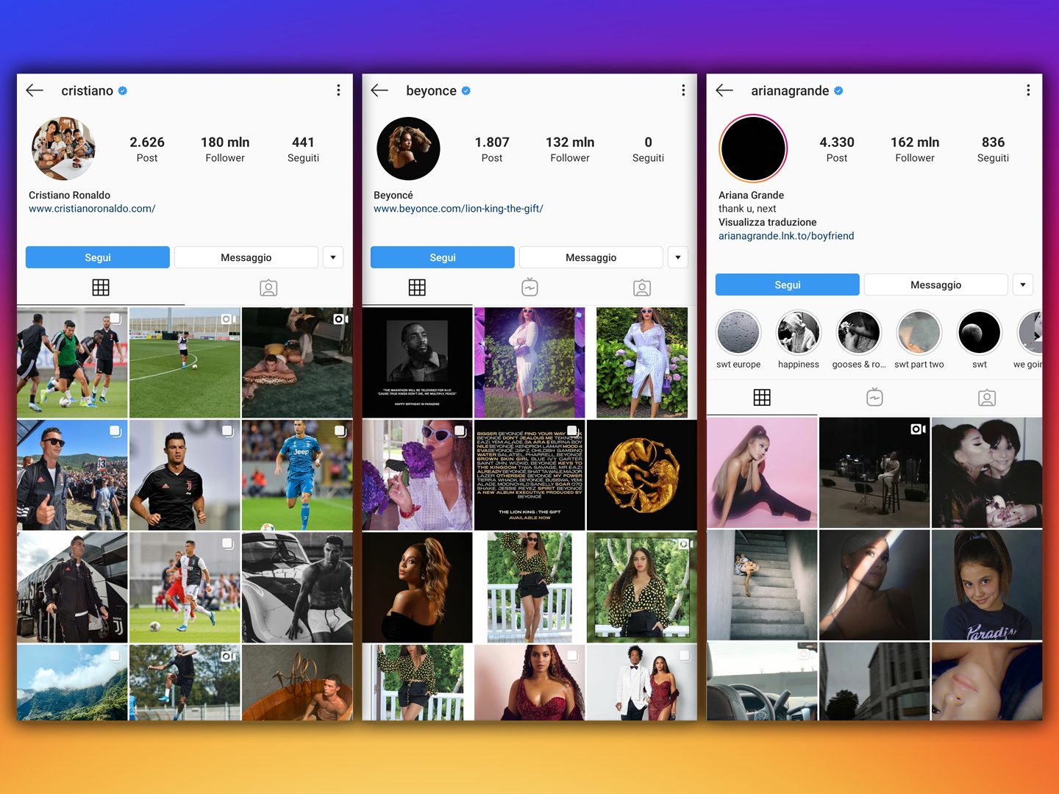1059x794 pixels.
Task: Select grid view tab on arianagrande profile
Action: (x=762, y=398)
